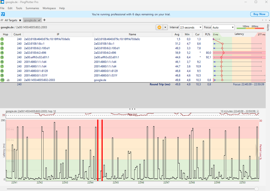This screenshot has height=191, width=270.
Task: Open the Summaries menu
Action: pyautogui.click(x=32, y=8)
